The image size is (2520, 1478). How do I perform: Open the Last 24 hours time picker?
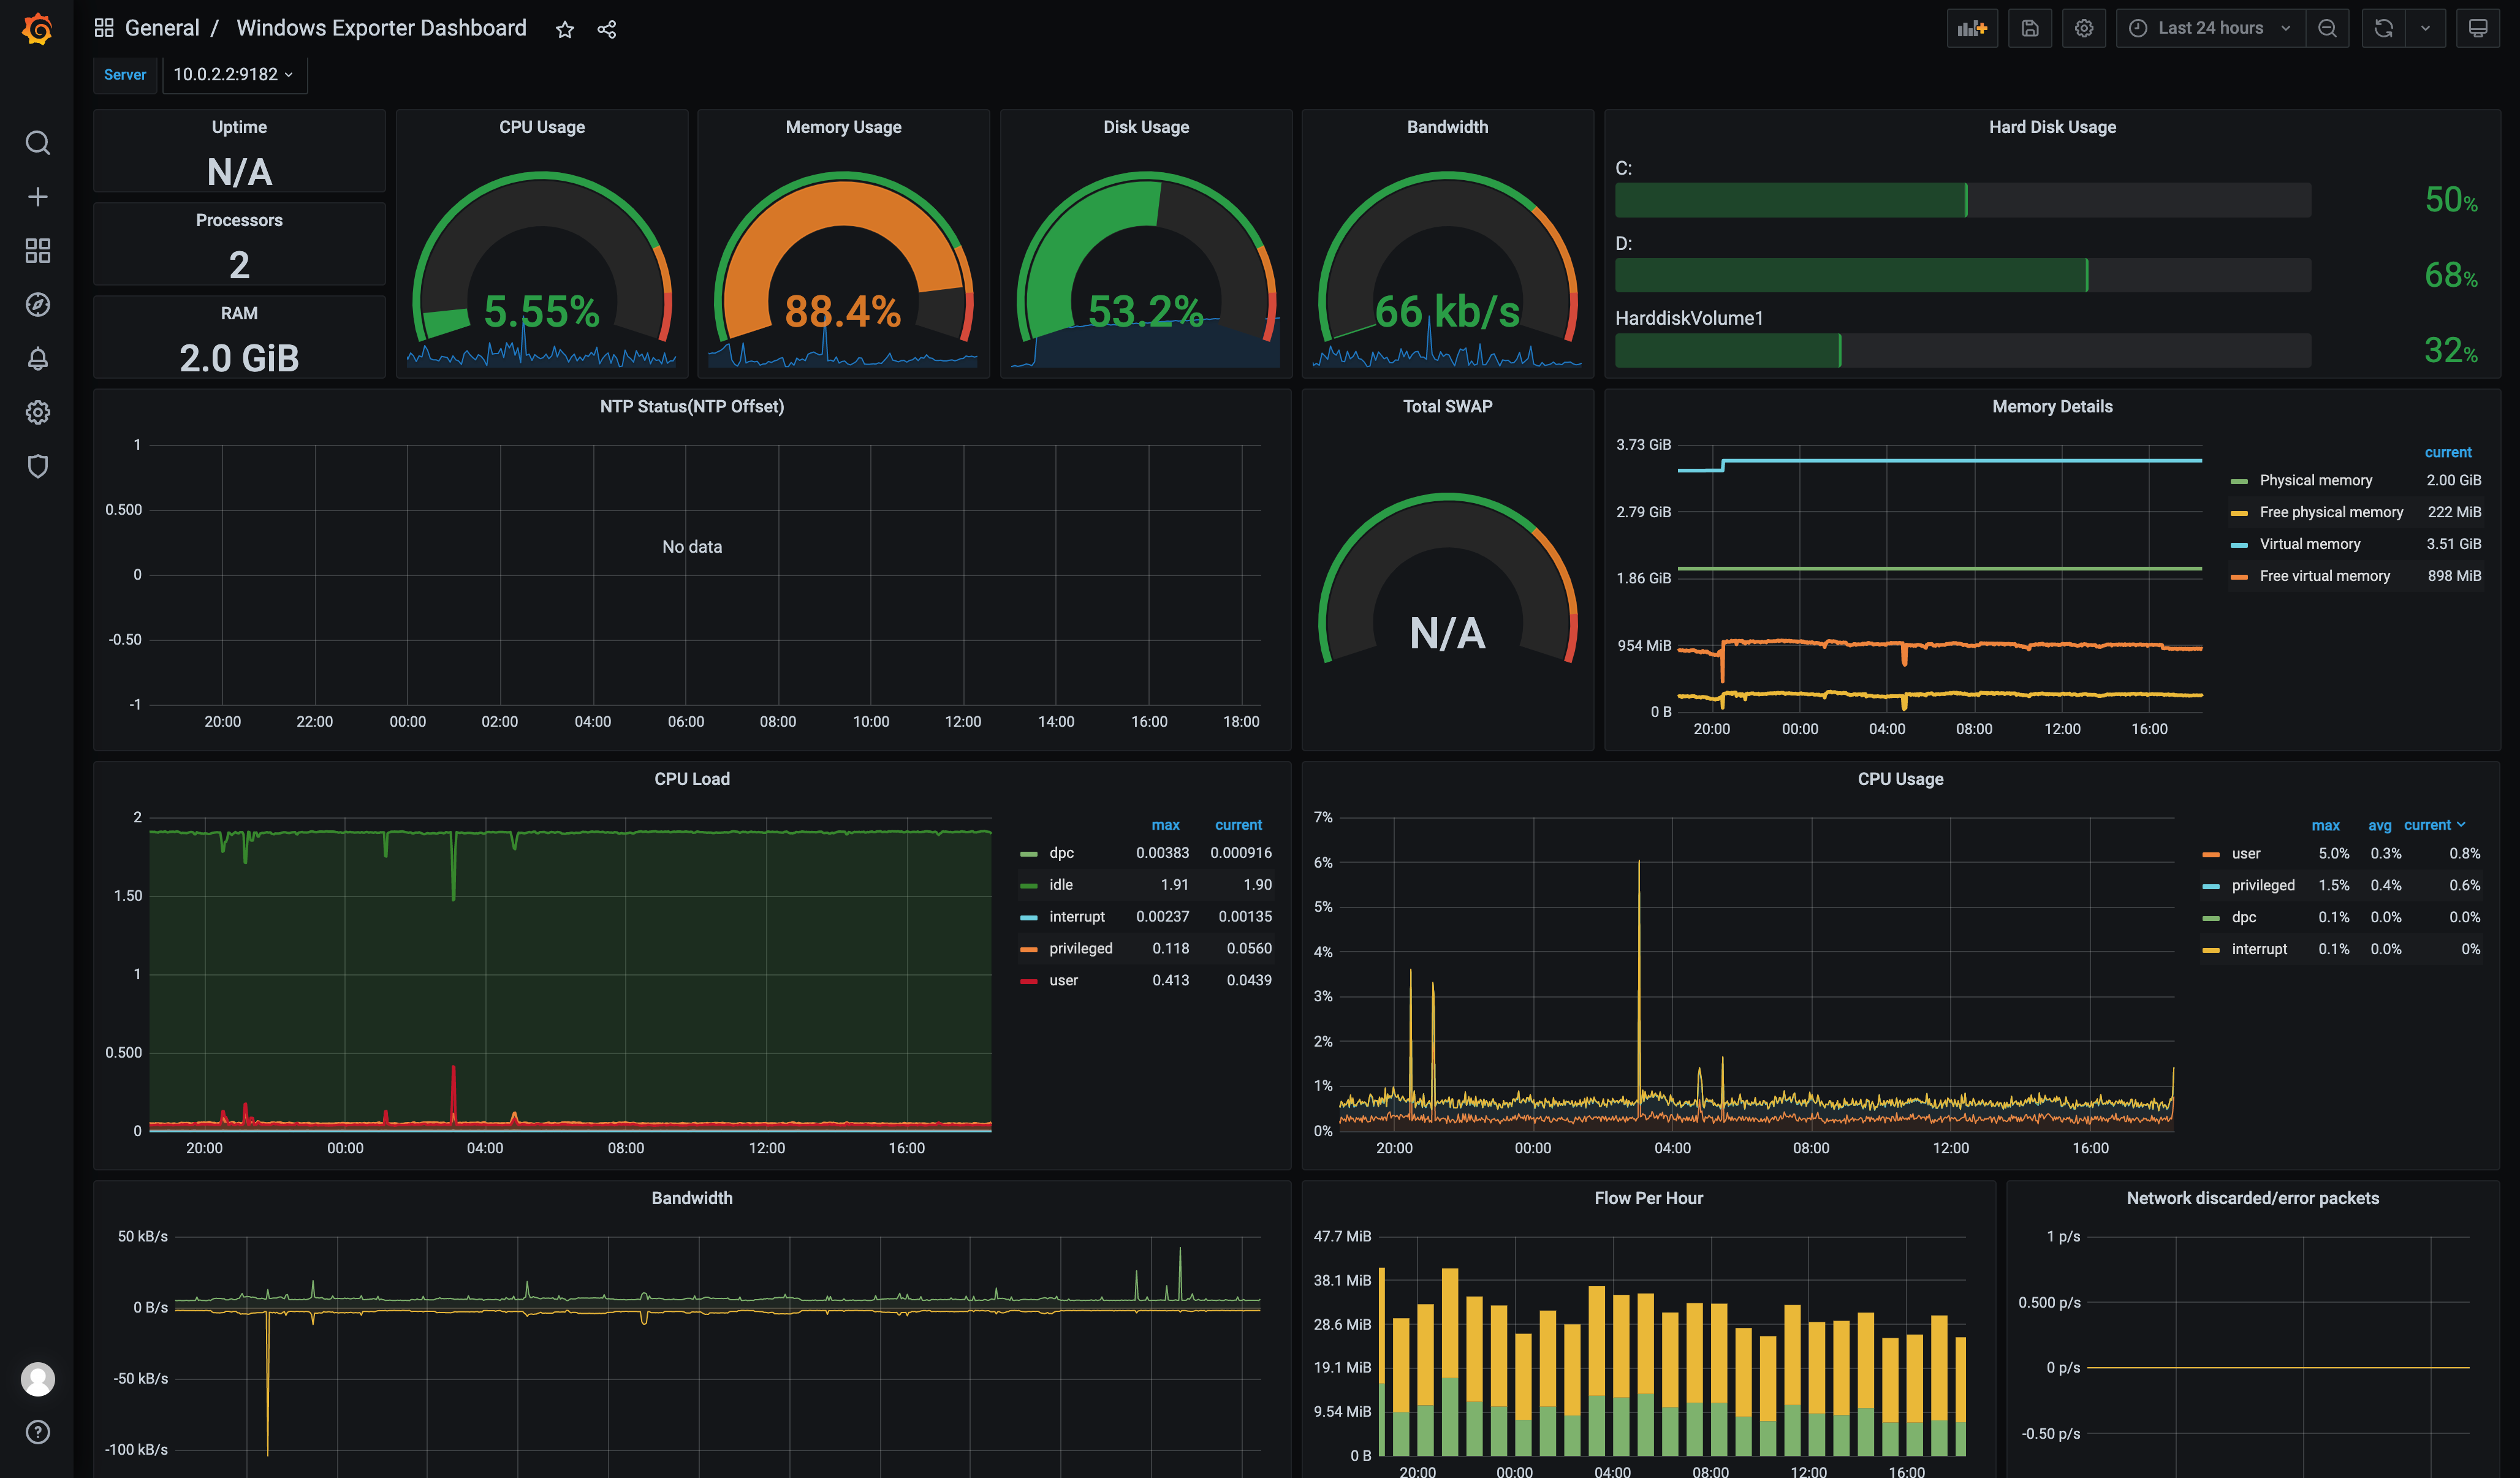tap(2210, 28)
